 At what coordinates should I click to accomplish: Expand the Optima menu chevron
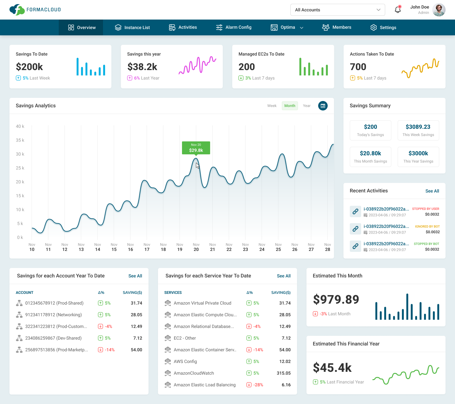(301, 27)
